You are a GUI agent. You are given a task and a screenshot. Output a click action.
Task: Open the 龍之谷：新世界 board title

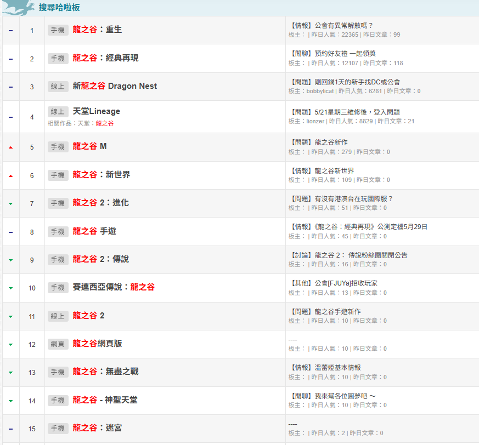101,175
